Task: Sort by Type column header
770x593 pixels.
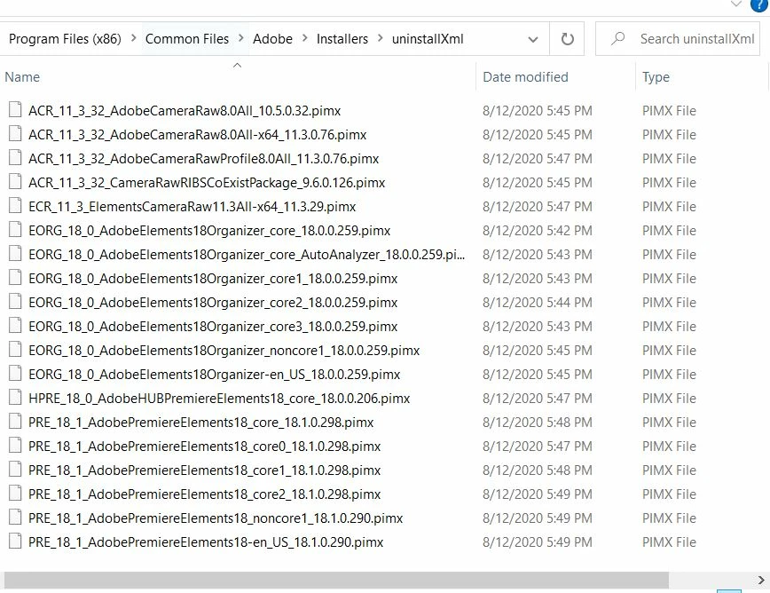Action: 656,77
